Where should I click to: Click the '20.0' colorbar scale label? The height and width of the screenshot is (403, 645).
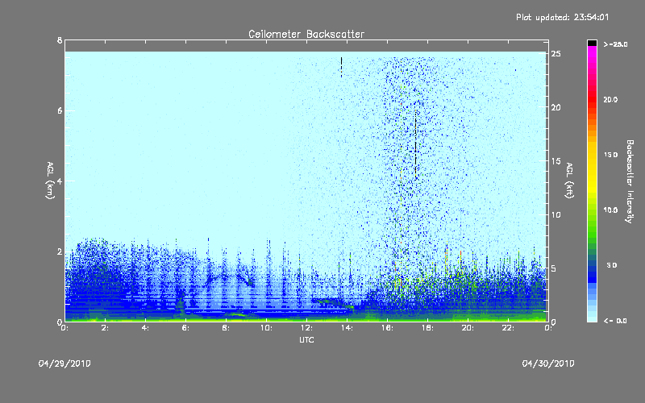point(611,100)
